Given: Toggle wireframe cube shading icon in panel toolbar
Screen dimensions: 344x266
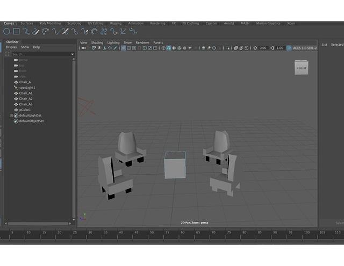Looking at the screenshot, I should (x=162, y=48).
